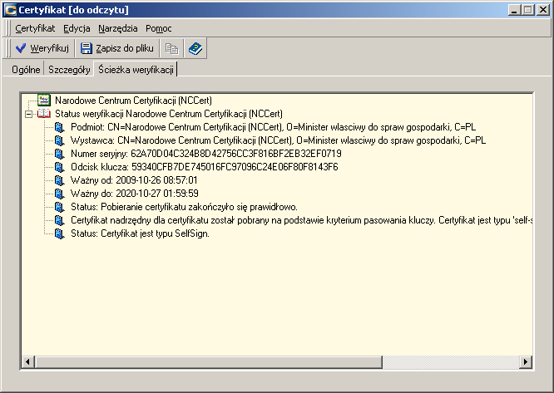Close the Certyfikat window
Image resolution: width=554 pixels, height=393 pixels.
(542, 10)
